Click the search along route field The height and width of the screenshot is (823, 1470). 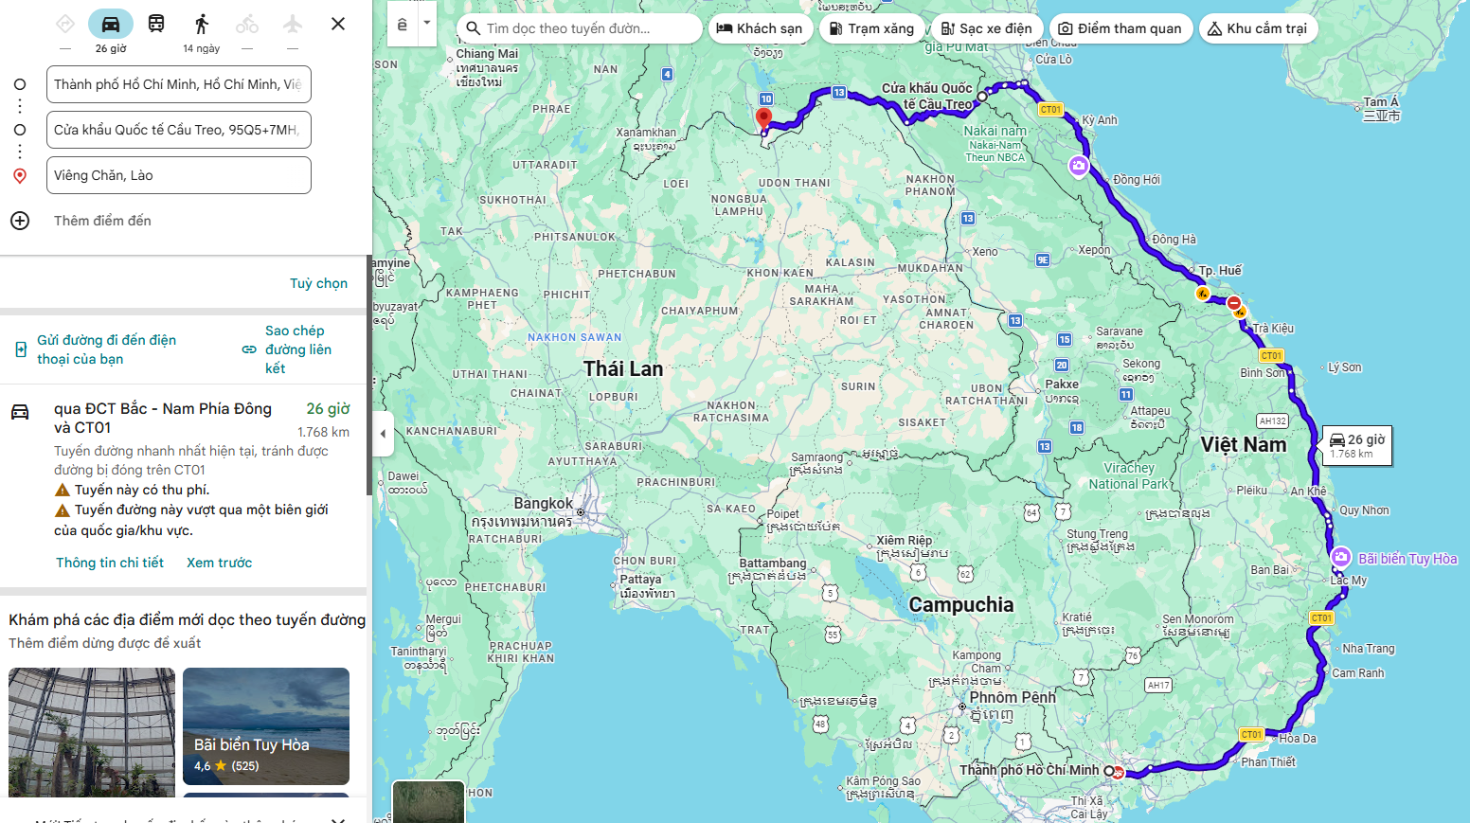click(x=580, y=28)
